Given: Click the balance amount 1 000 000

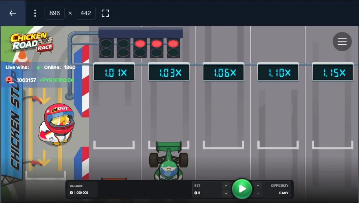Looking at the screenshot, I should tap(81, 193).
